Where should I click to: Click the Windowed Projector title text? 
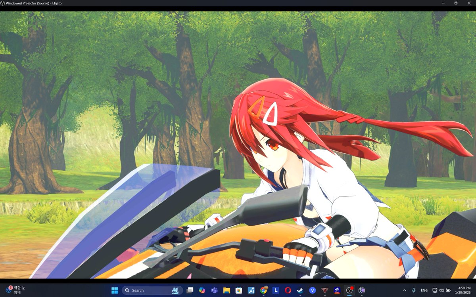(34, 3)
